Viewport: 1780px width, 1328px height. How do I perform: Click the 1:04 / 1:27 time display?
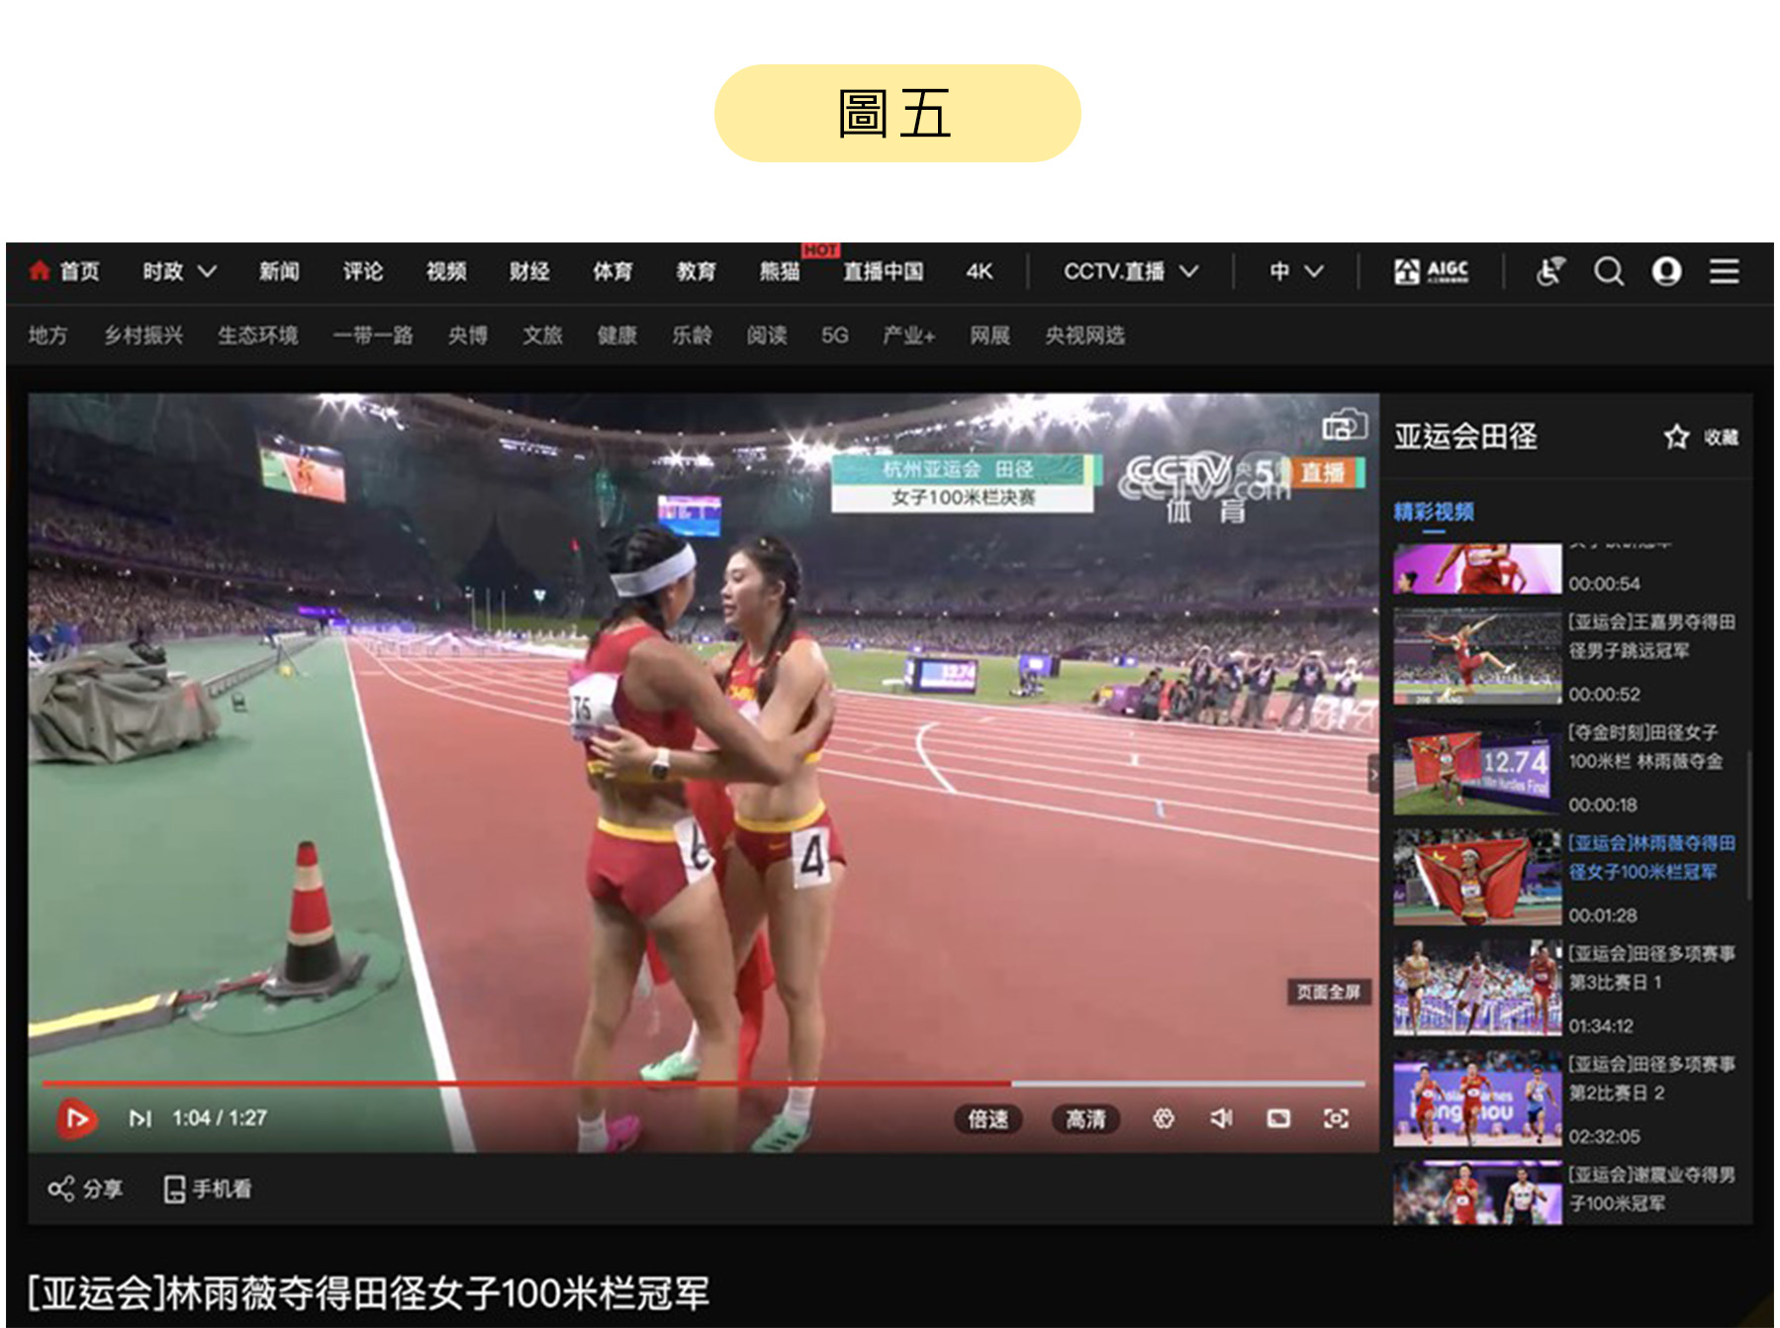coord(220,1118)
